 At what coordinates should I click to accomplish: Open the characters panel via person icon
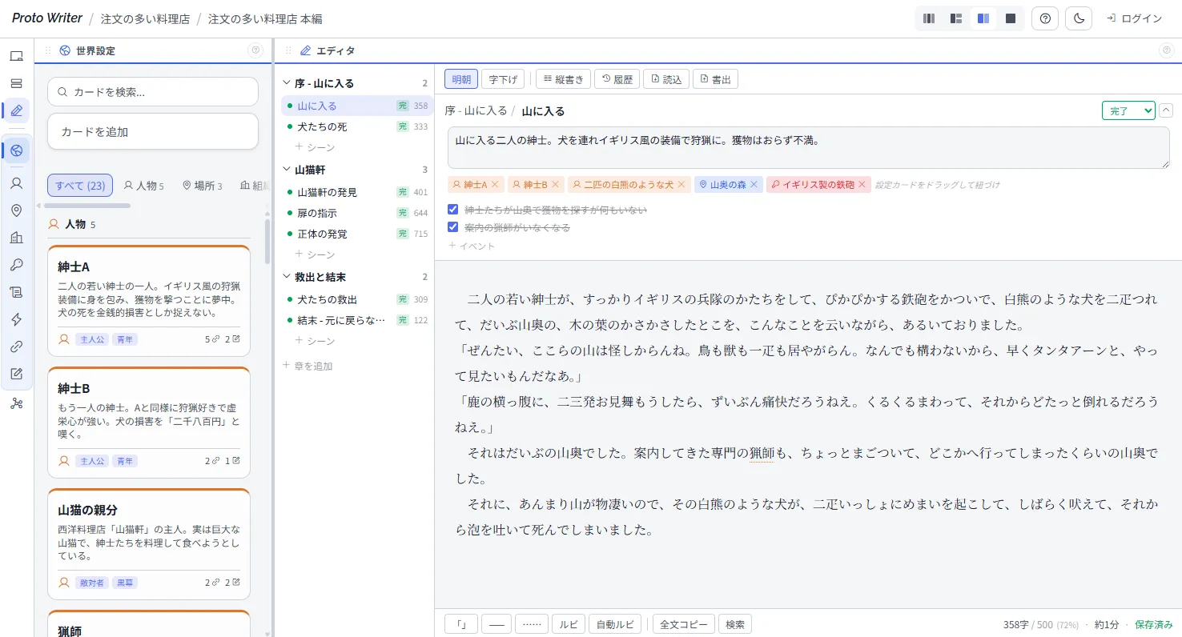point(18,183)
